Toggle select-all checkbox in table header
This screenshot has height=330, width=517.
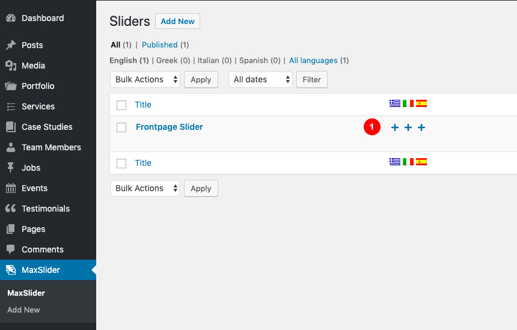(x=121, y=105)
